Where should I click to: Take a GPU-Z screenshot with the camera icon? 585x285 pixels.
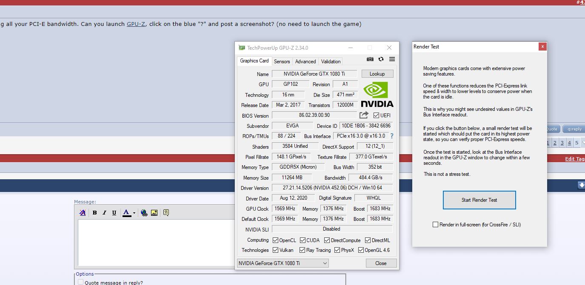[x=370, y=59]
